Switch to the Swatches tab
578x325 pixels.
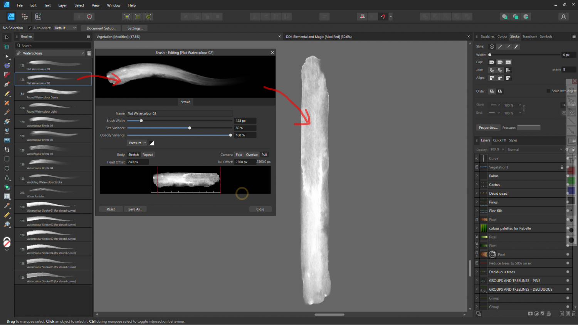(487, 37)
